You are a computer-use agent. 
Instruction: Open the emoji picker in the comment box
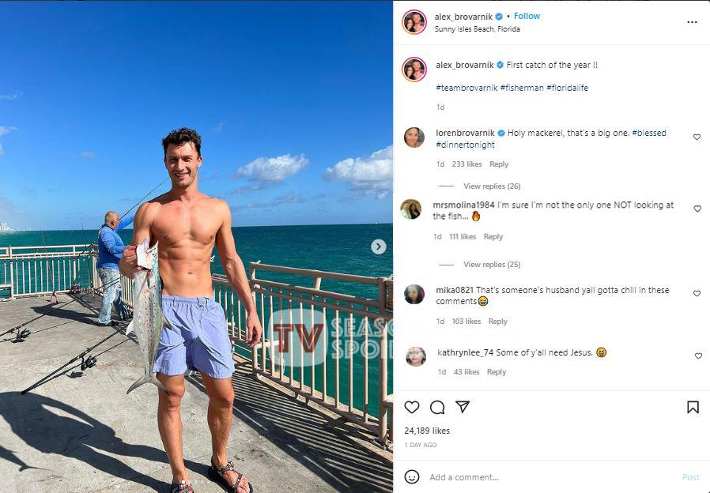pos(410,477)
